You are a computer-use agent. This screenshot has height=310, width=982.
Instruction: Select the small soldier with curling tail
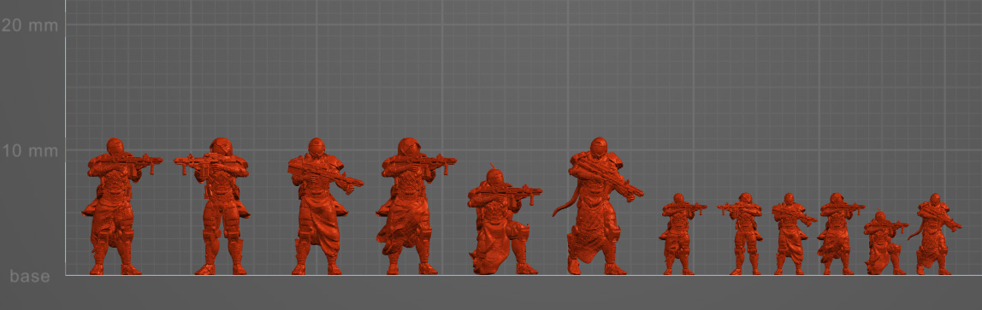point(935,234)
